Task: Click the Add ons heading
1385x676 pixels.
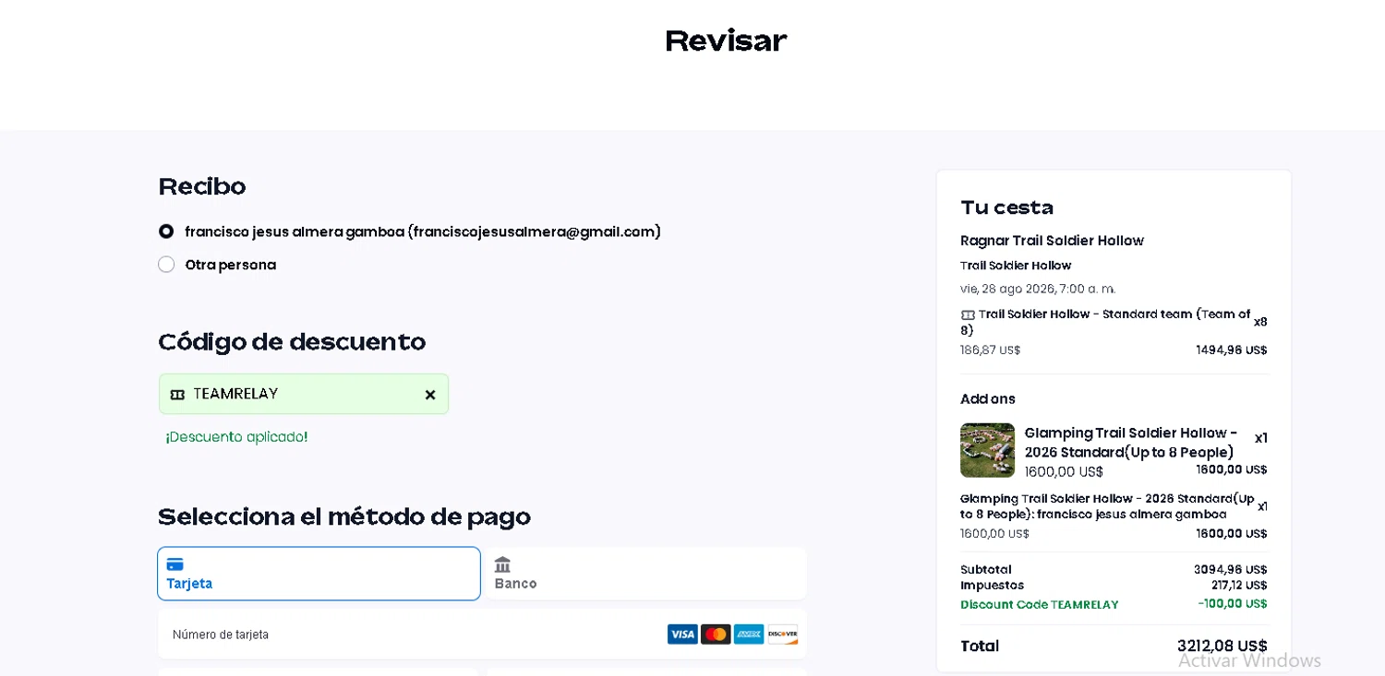Action: click(988, 399)
